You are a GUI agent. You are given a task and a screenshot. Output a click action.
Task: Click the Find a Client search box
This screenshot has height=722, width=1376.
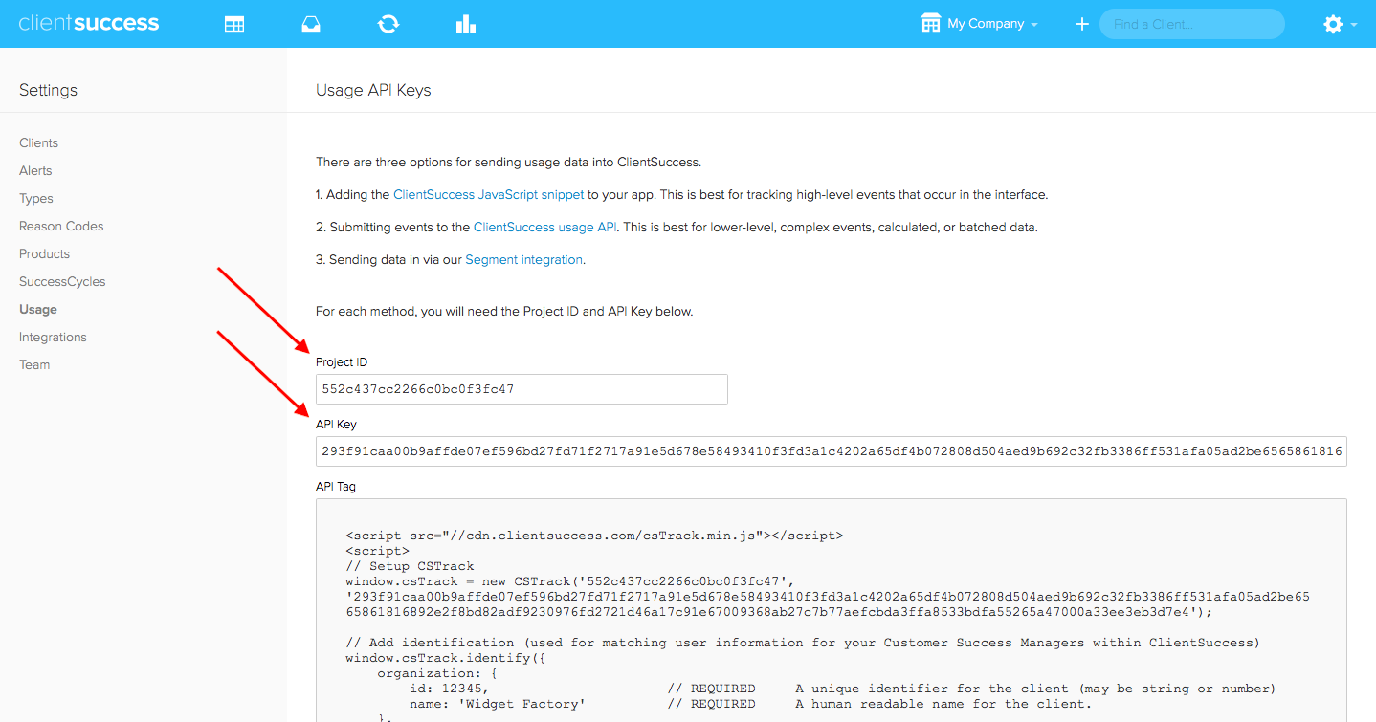pos(1191,24)
